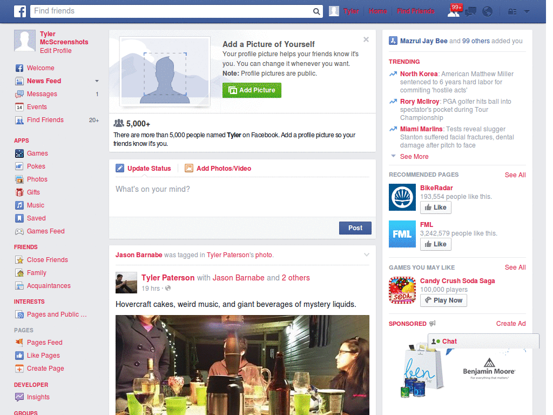Open See All for Games You May Like
This screenshot has height=415, width=553.
[515, 267]
